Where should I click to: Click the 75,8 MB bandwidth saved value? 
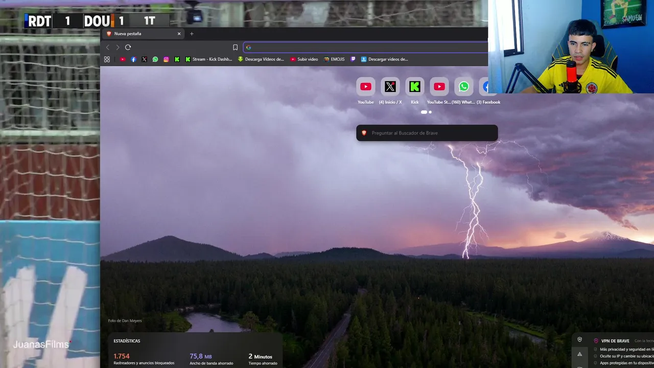[201, 356]
